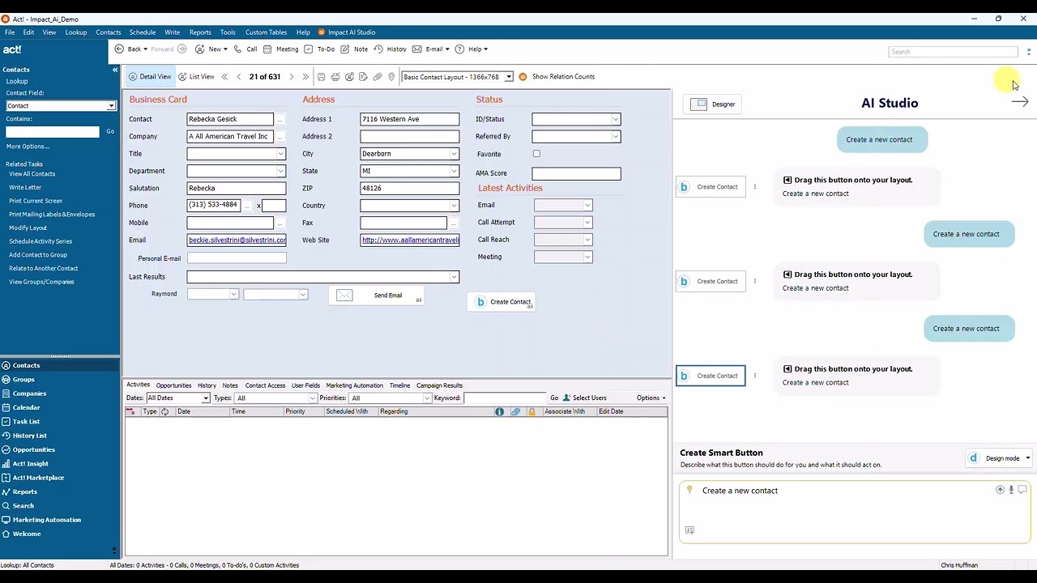Go Back using the toolbar arrow
Screen dimensions: 1037x583
point(128,49)
